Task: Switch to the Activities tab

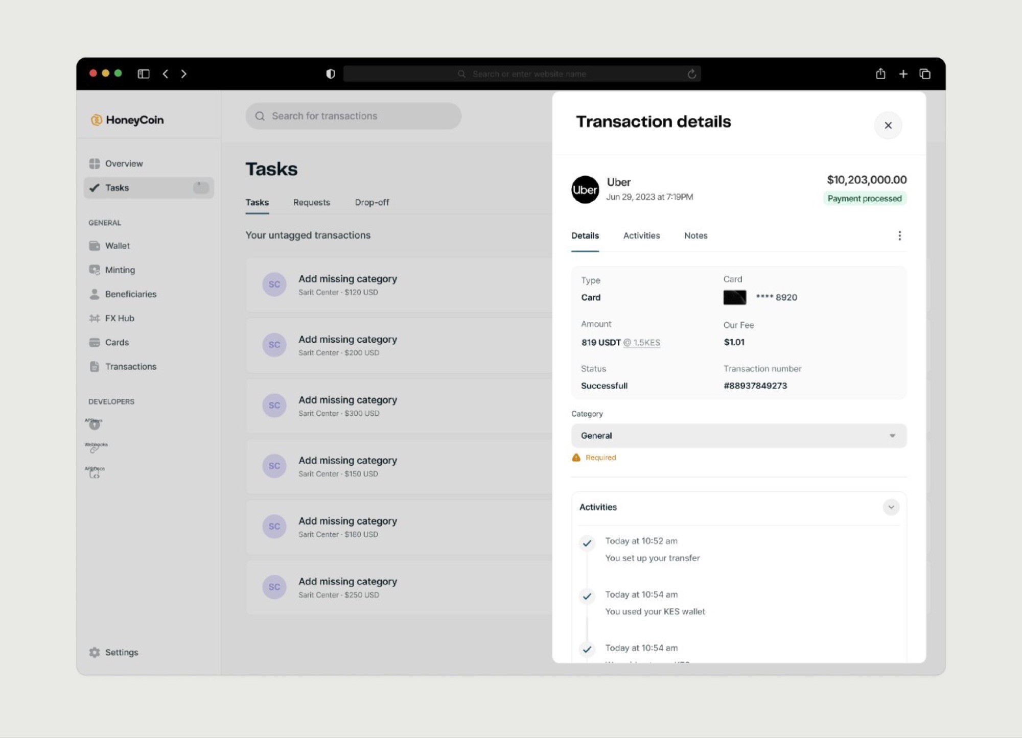Action: [641, 235]
